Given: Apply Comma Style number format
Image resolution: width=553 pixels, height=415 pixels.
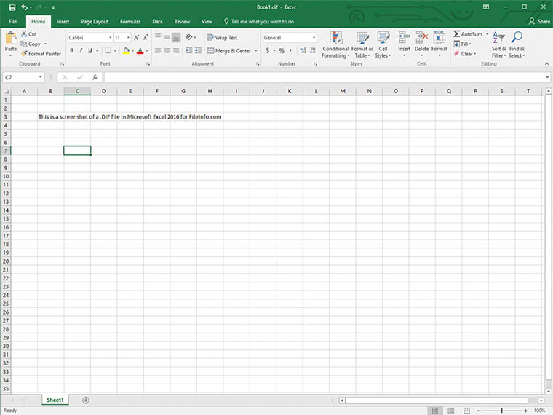Looking at the screenshot, I should pos(290,50).
